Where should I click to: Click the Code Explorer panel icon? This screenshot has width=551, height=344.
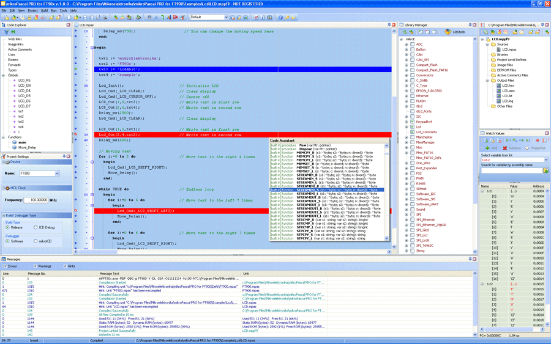point(4,25)
